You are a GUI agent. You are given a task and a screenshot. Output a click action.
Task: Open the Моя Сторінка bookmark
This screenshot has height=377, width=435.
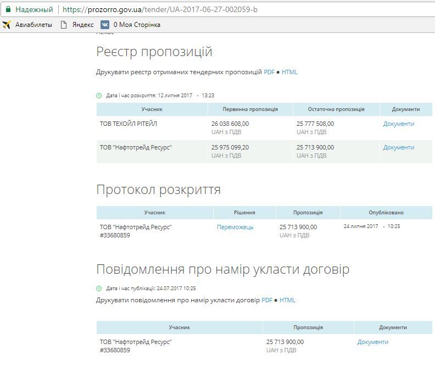pos(137,25)
